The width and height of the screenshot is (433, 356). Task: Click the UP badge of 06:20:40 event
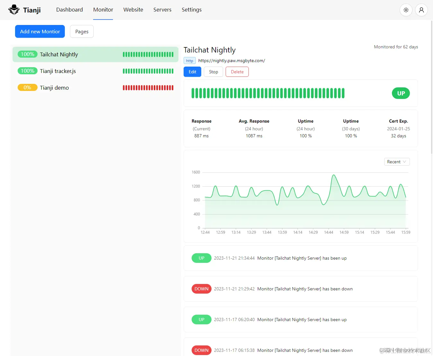coord(202,320)
